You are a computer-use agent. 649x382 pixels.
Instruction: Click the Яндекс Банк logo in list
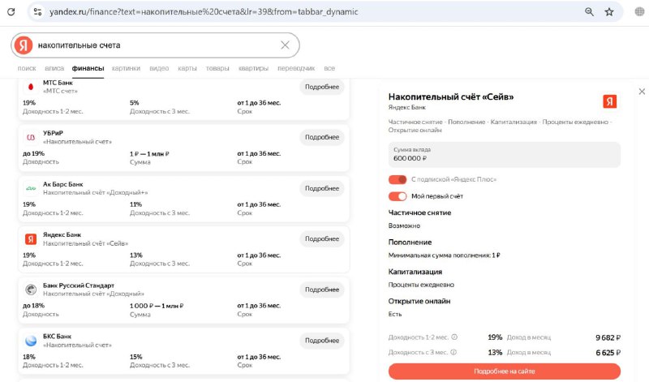(x=31, y=238)
